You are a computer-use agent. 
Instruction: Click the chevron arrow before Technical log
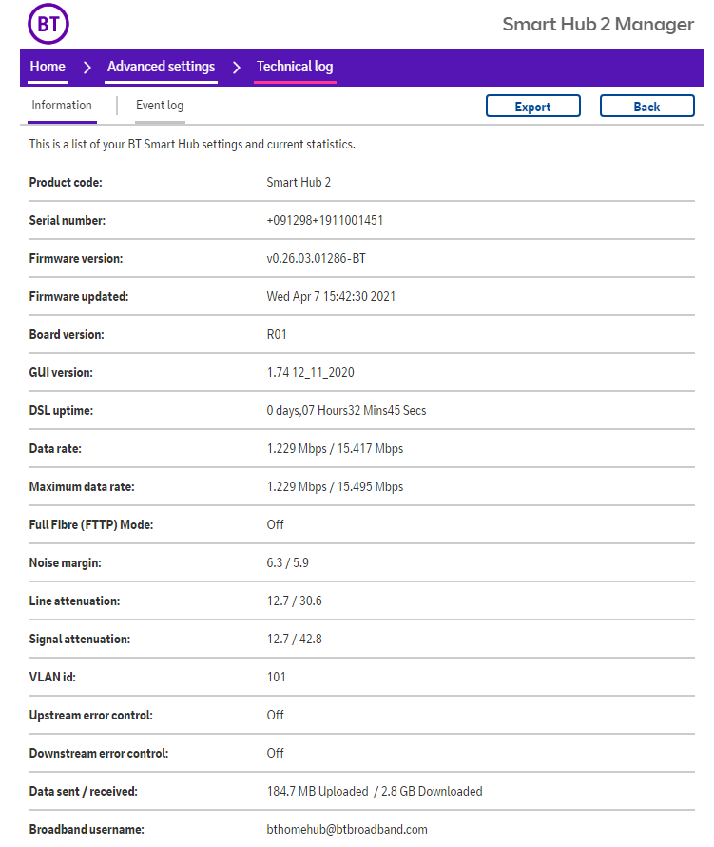[237, 68]
